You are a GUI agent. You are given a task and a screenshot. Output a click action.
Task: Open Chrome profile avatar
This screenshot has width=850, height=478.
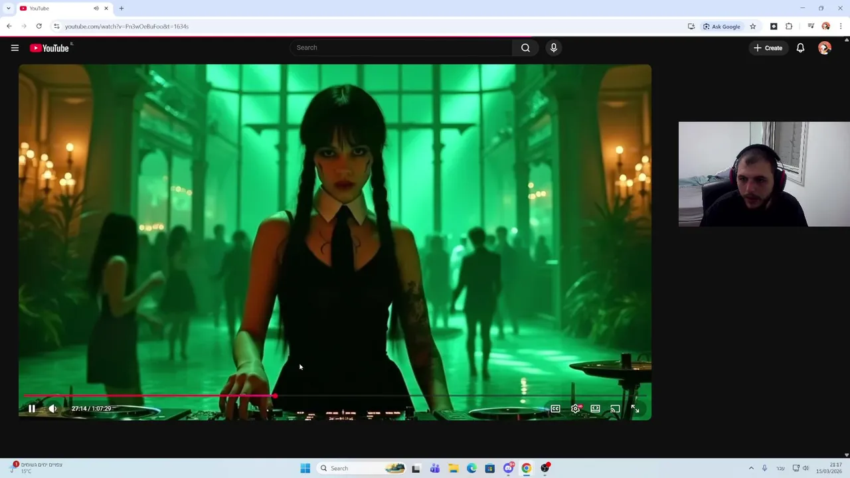tap(826, 27)
